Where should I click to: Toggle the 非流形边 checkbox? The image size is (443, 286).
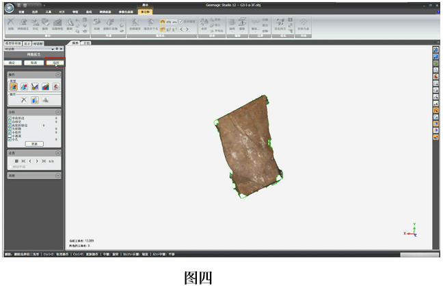10,118
